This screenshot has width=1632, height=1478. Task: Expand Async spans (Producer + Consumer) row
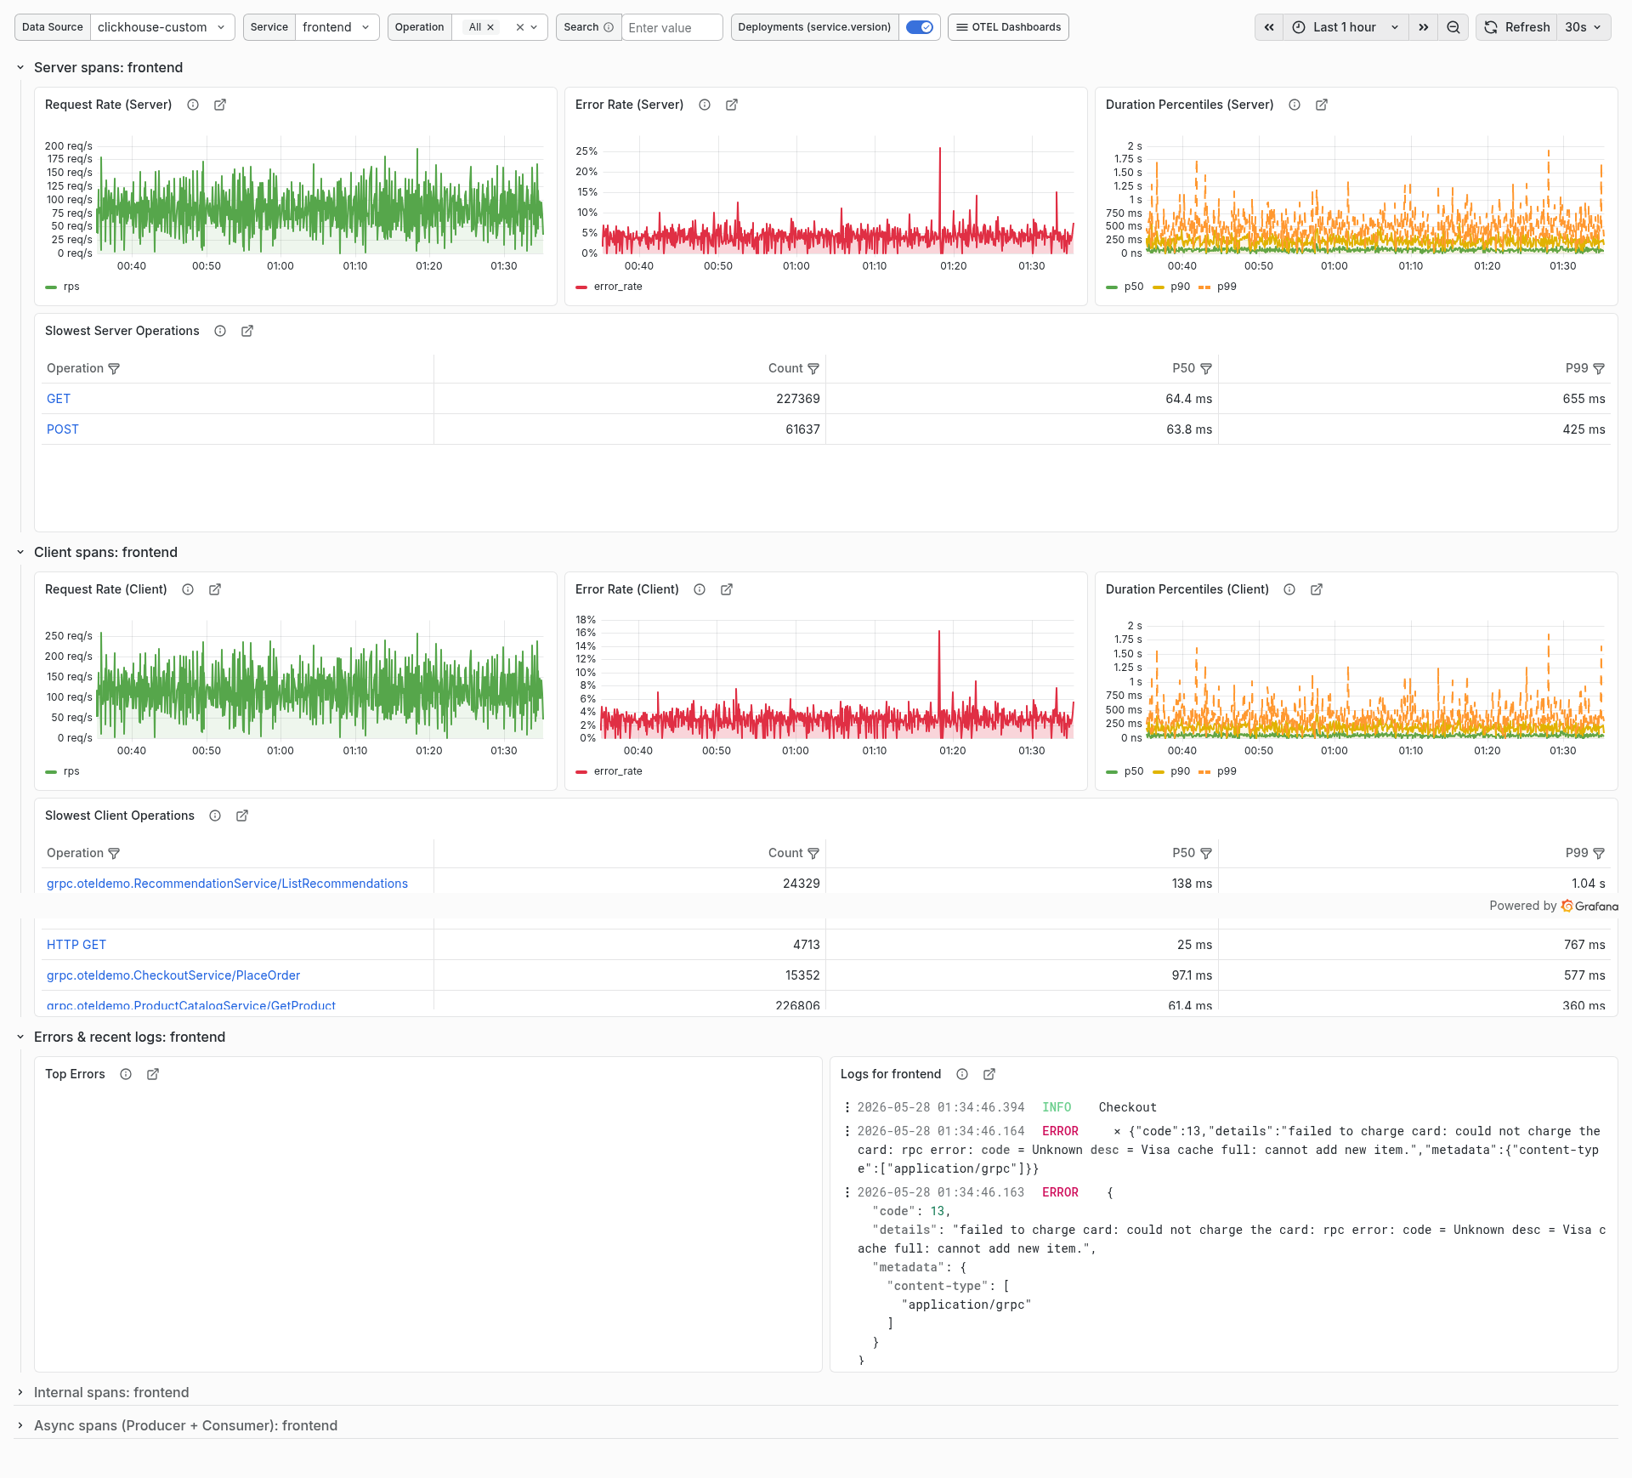20,1425
